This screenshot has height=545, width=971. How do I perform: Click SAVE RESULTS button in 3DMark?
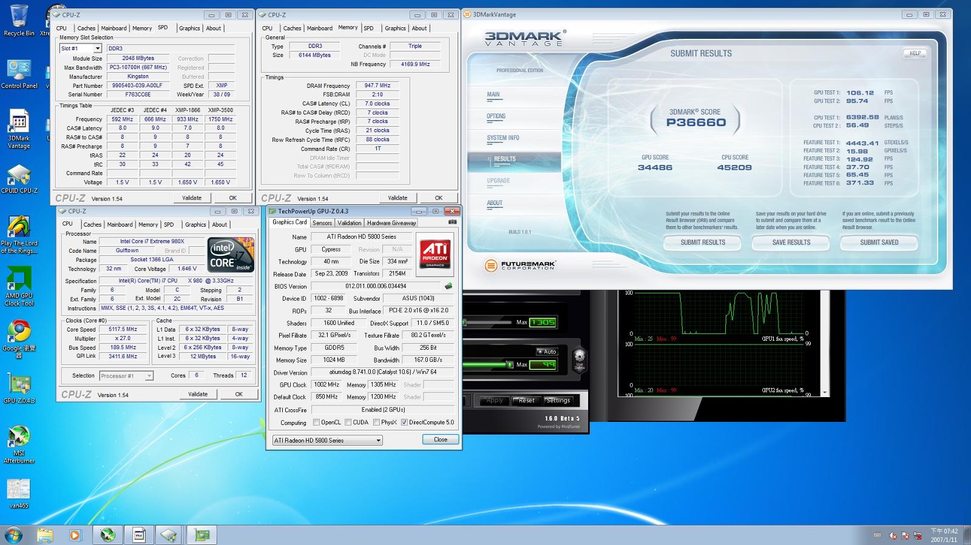(x=791, y=242)
